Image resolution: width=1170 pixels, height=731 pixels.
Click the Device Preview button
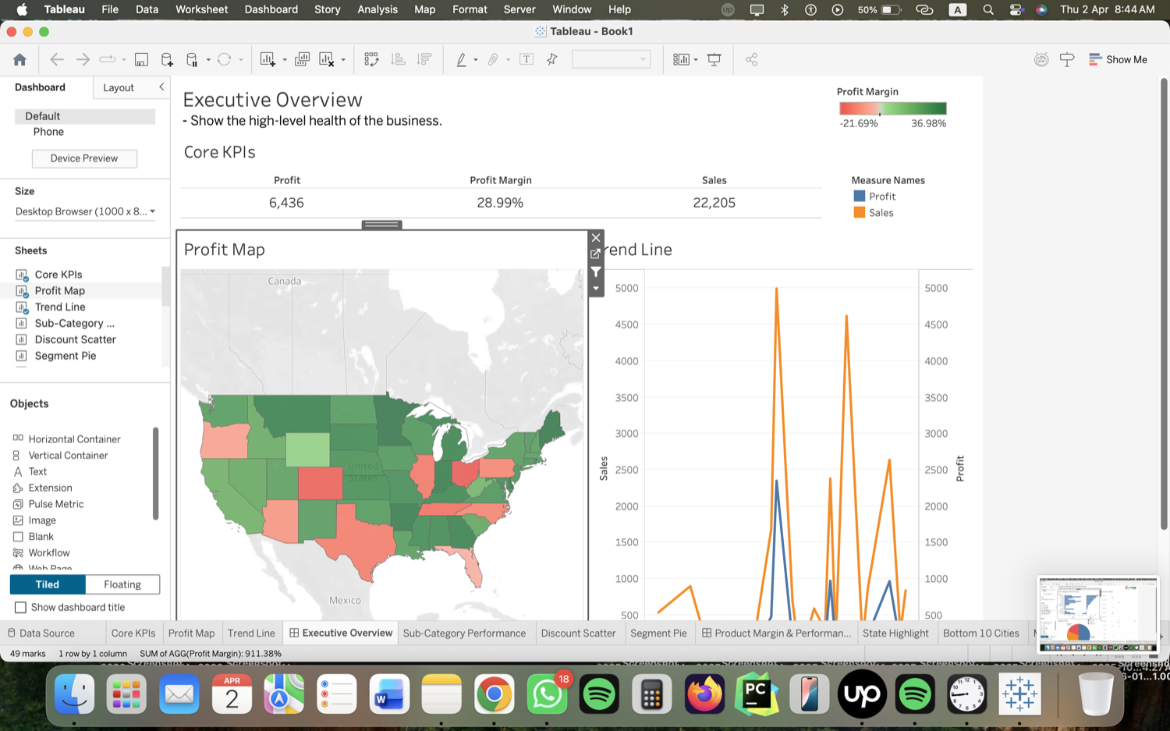(84, 158)
